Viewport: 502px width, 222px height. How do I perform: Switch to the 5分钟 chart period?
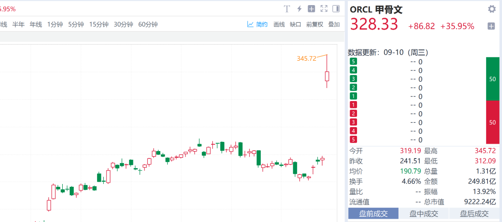[76, 25]
